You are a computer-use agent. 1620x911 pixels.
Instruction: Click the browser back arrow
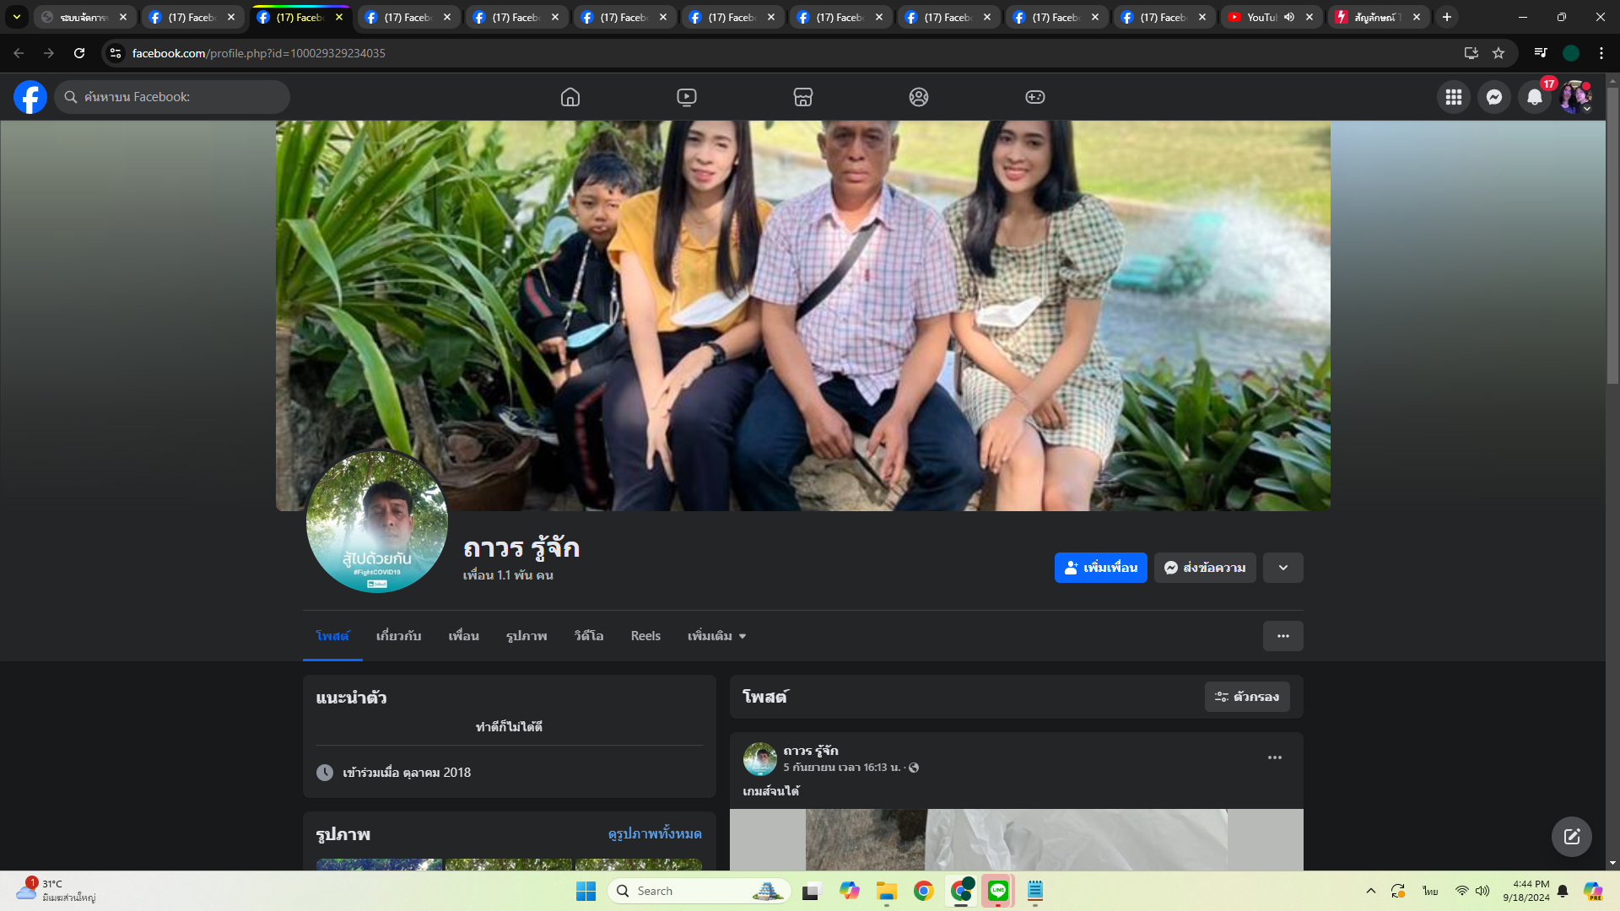pos(19,53)
